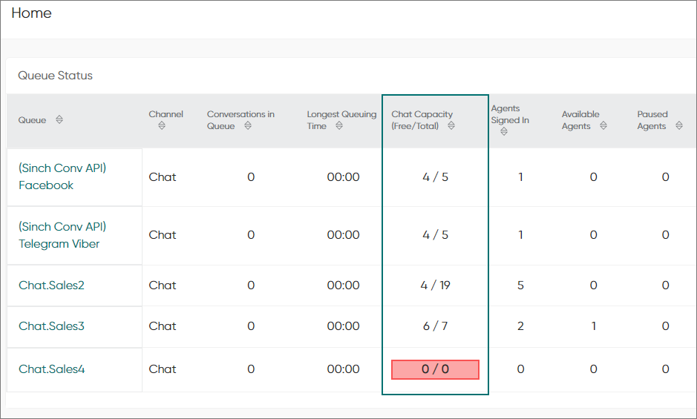Viewport: 697px width, 419px height.
Task: Click the Queue Status panel title
Action: pos(55,76)
